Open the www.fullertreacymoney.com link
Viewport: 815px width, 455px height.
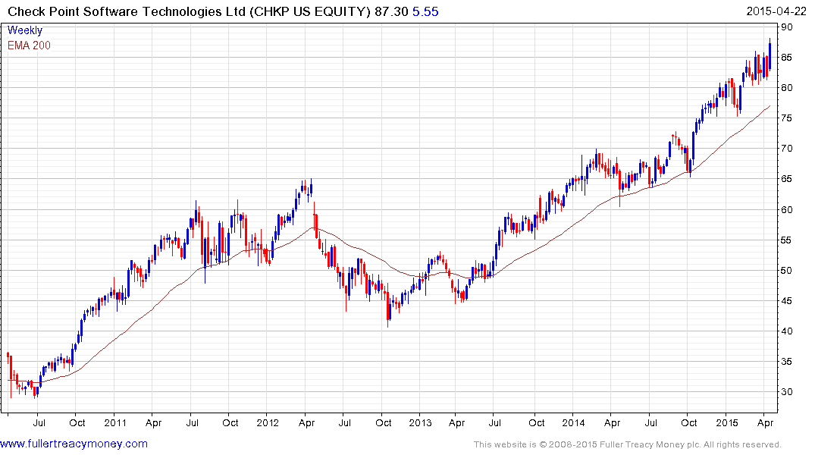pyautogui.click(x=74, y=444)
